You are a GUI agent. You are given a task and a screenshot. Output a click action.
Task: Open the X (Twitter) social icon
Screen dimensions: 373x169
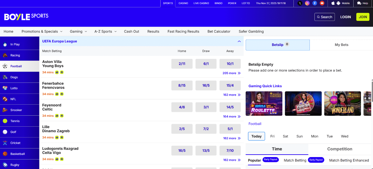click(300, 3)
